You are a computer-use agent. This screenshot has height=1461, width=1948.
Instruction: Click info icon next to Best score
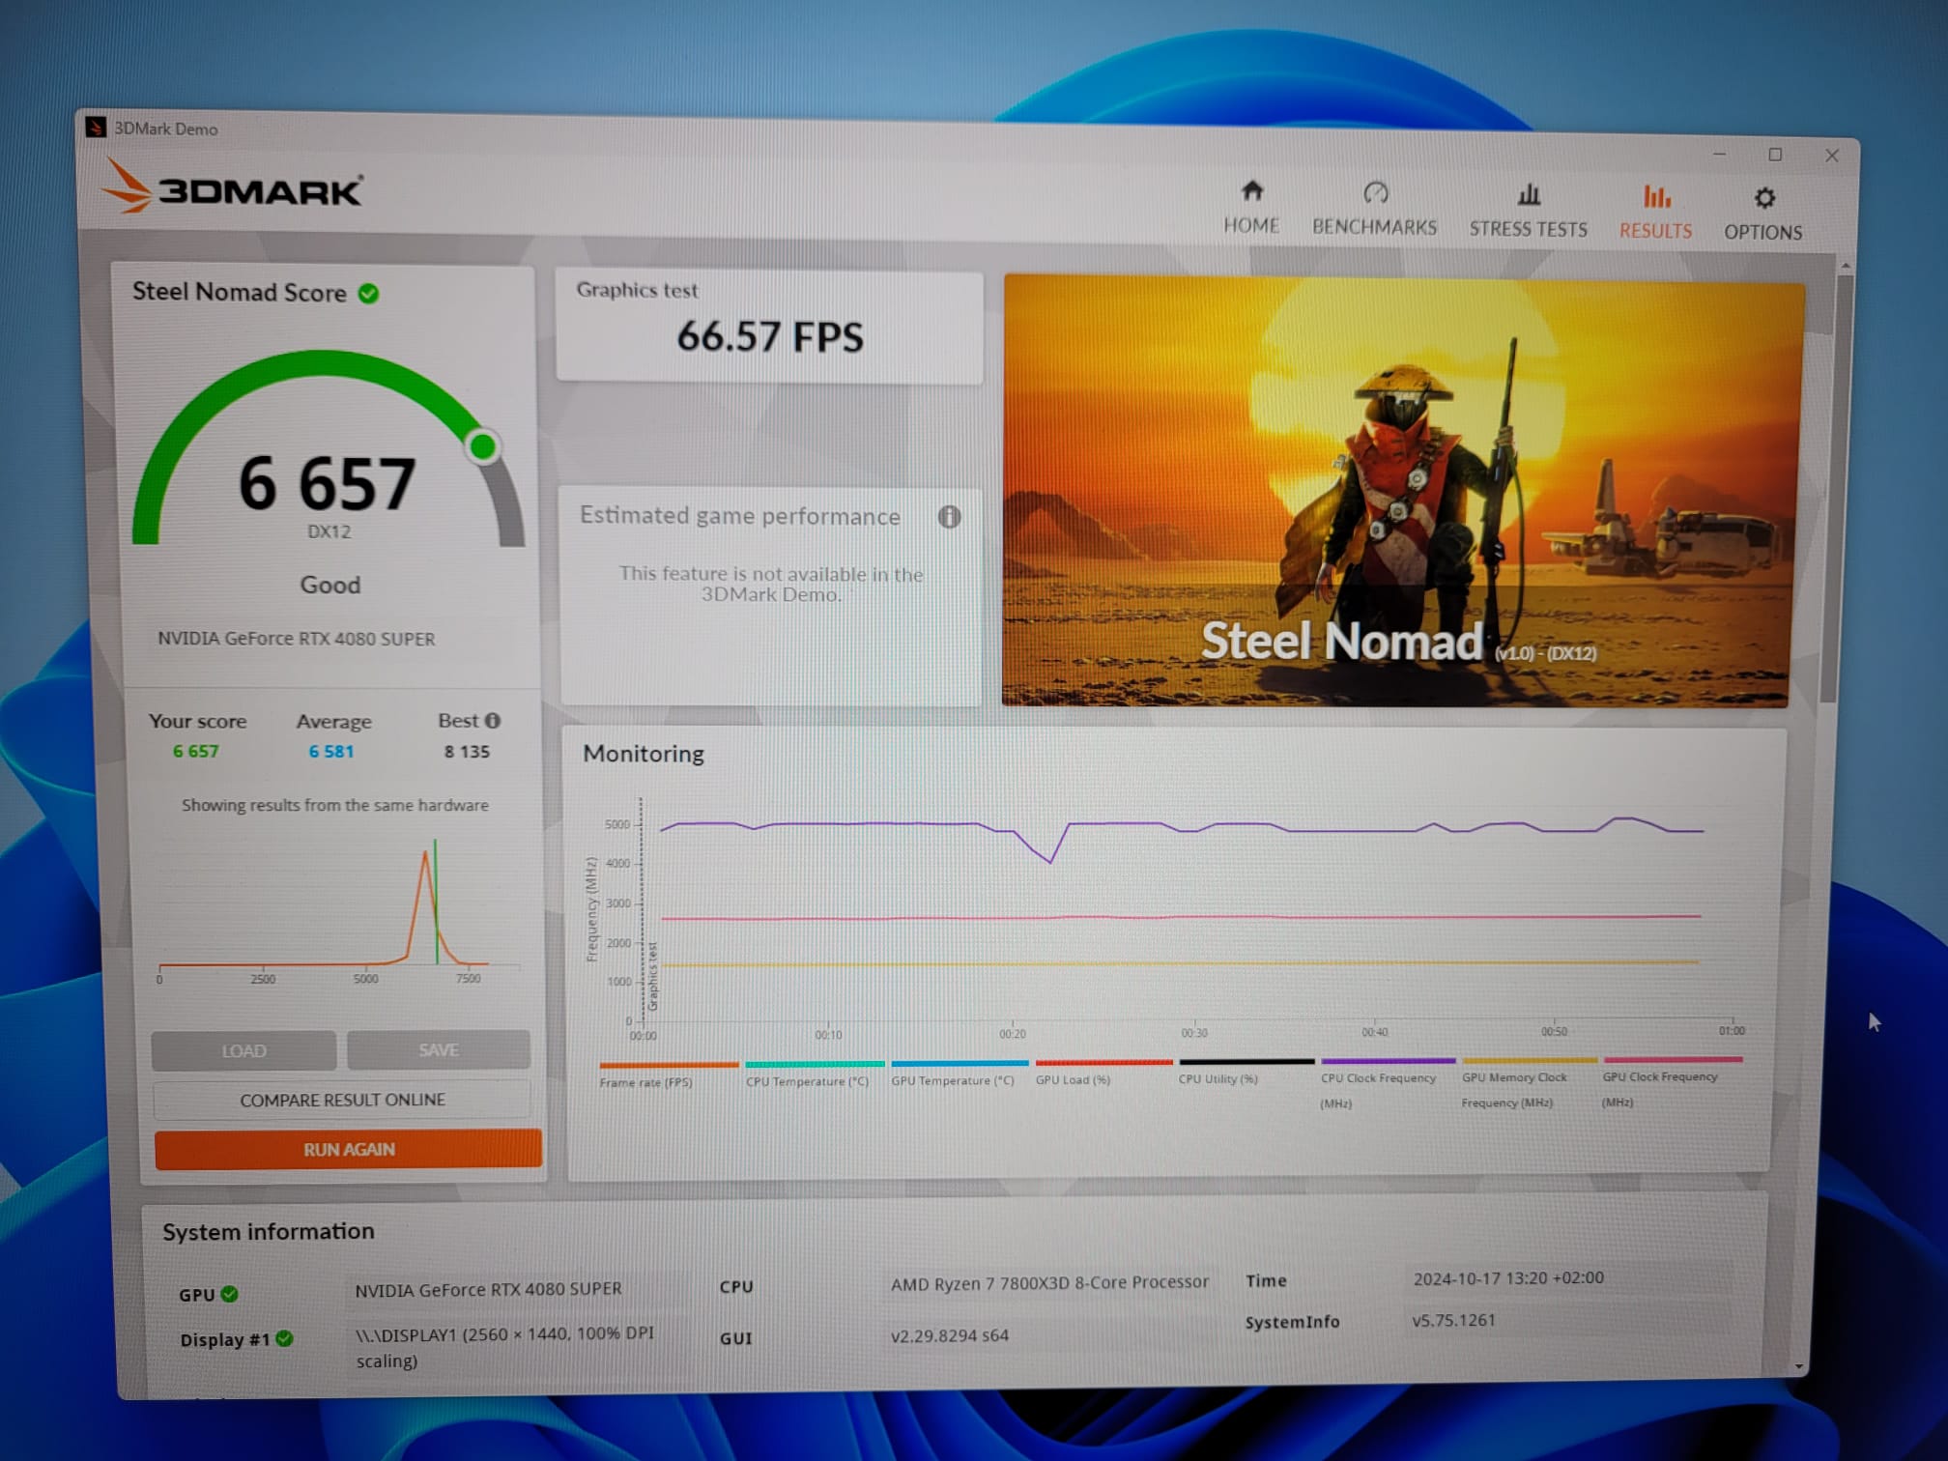coord(493,721)
